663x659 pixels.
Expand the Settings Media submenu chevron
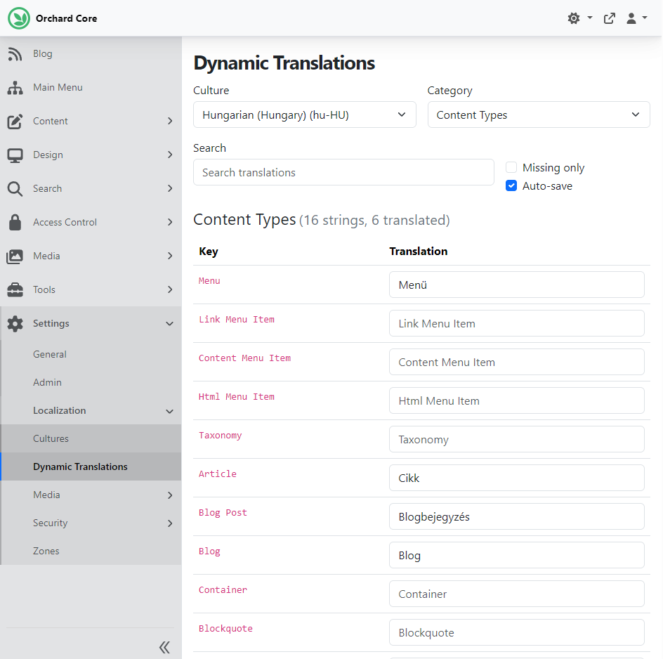pos(170,495)
